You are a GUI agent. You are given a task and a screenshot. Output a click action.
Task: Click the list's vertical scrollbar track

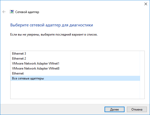pos(142,75)
